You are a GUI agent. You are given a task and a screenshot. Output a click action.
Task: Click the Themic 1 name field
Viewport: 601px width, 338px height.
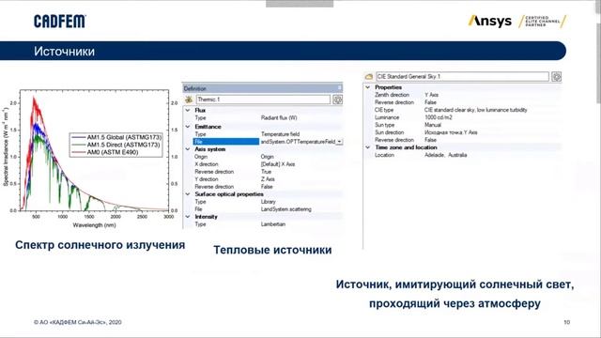click(263, 100)
